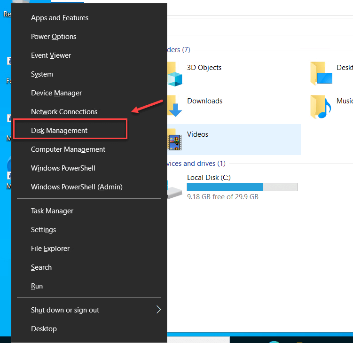Click the Local Disk (C:) storage usage bar
The height and width of the screenshot is (343, 353).
242,187
